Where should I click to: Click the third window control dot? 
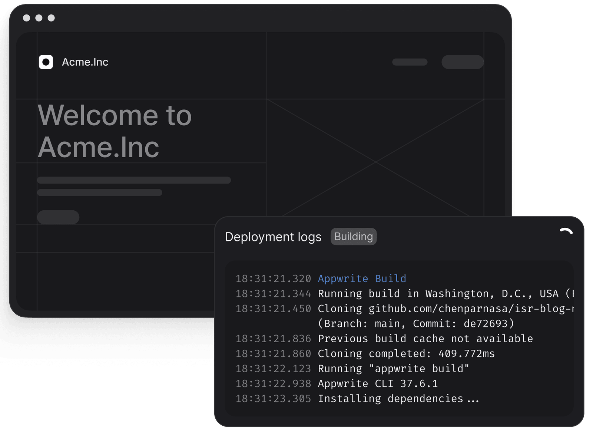(x=51, y=18)
